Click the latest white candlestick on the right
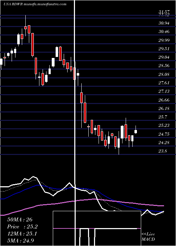Image resolution: width=176 pixels, height=246 pixels. coord(136,131)
